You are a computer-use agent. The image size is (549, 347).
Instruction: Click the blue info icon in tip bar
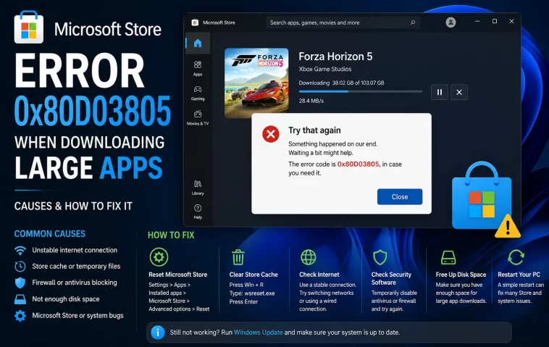(158, 333)
